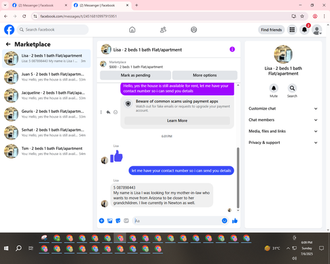
Task: Expand Chat members section
Action: (x=283, y=120)
